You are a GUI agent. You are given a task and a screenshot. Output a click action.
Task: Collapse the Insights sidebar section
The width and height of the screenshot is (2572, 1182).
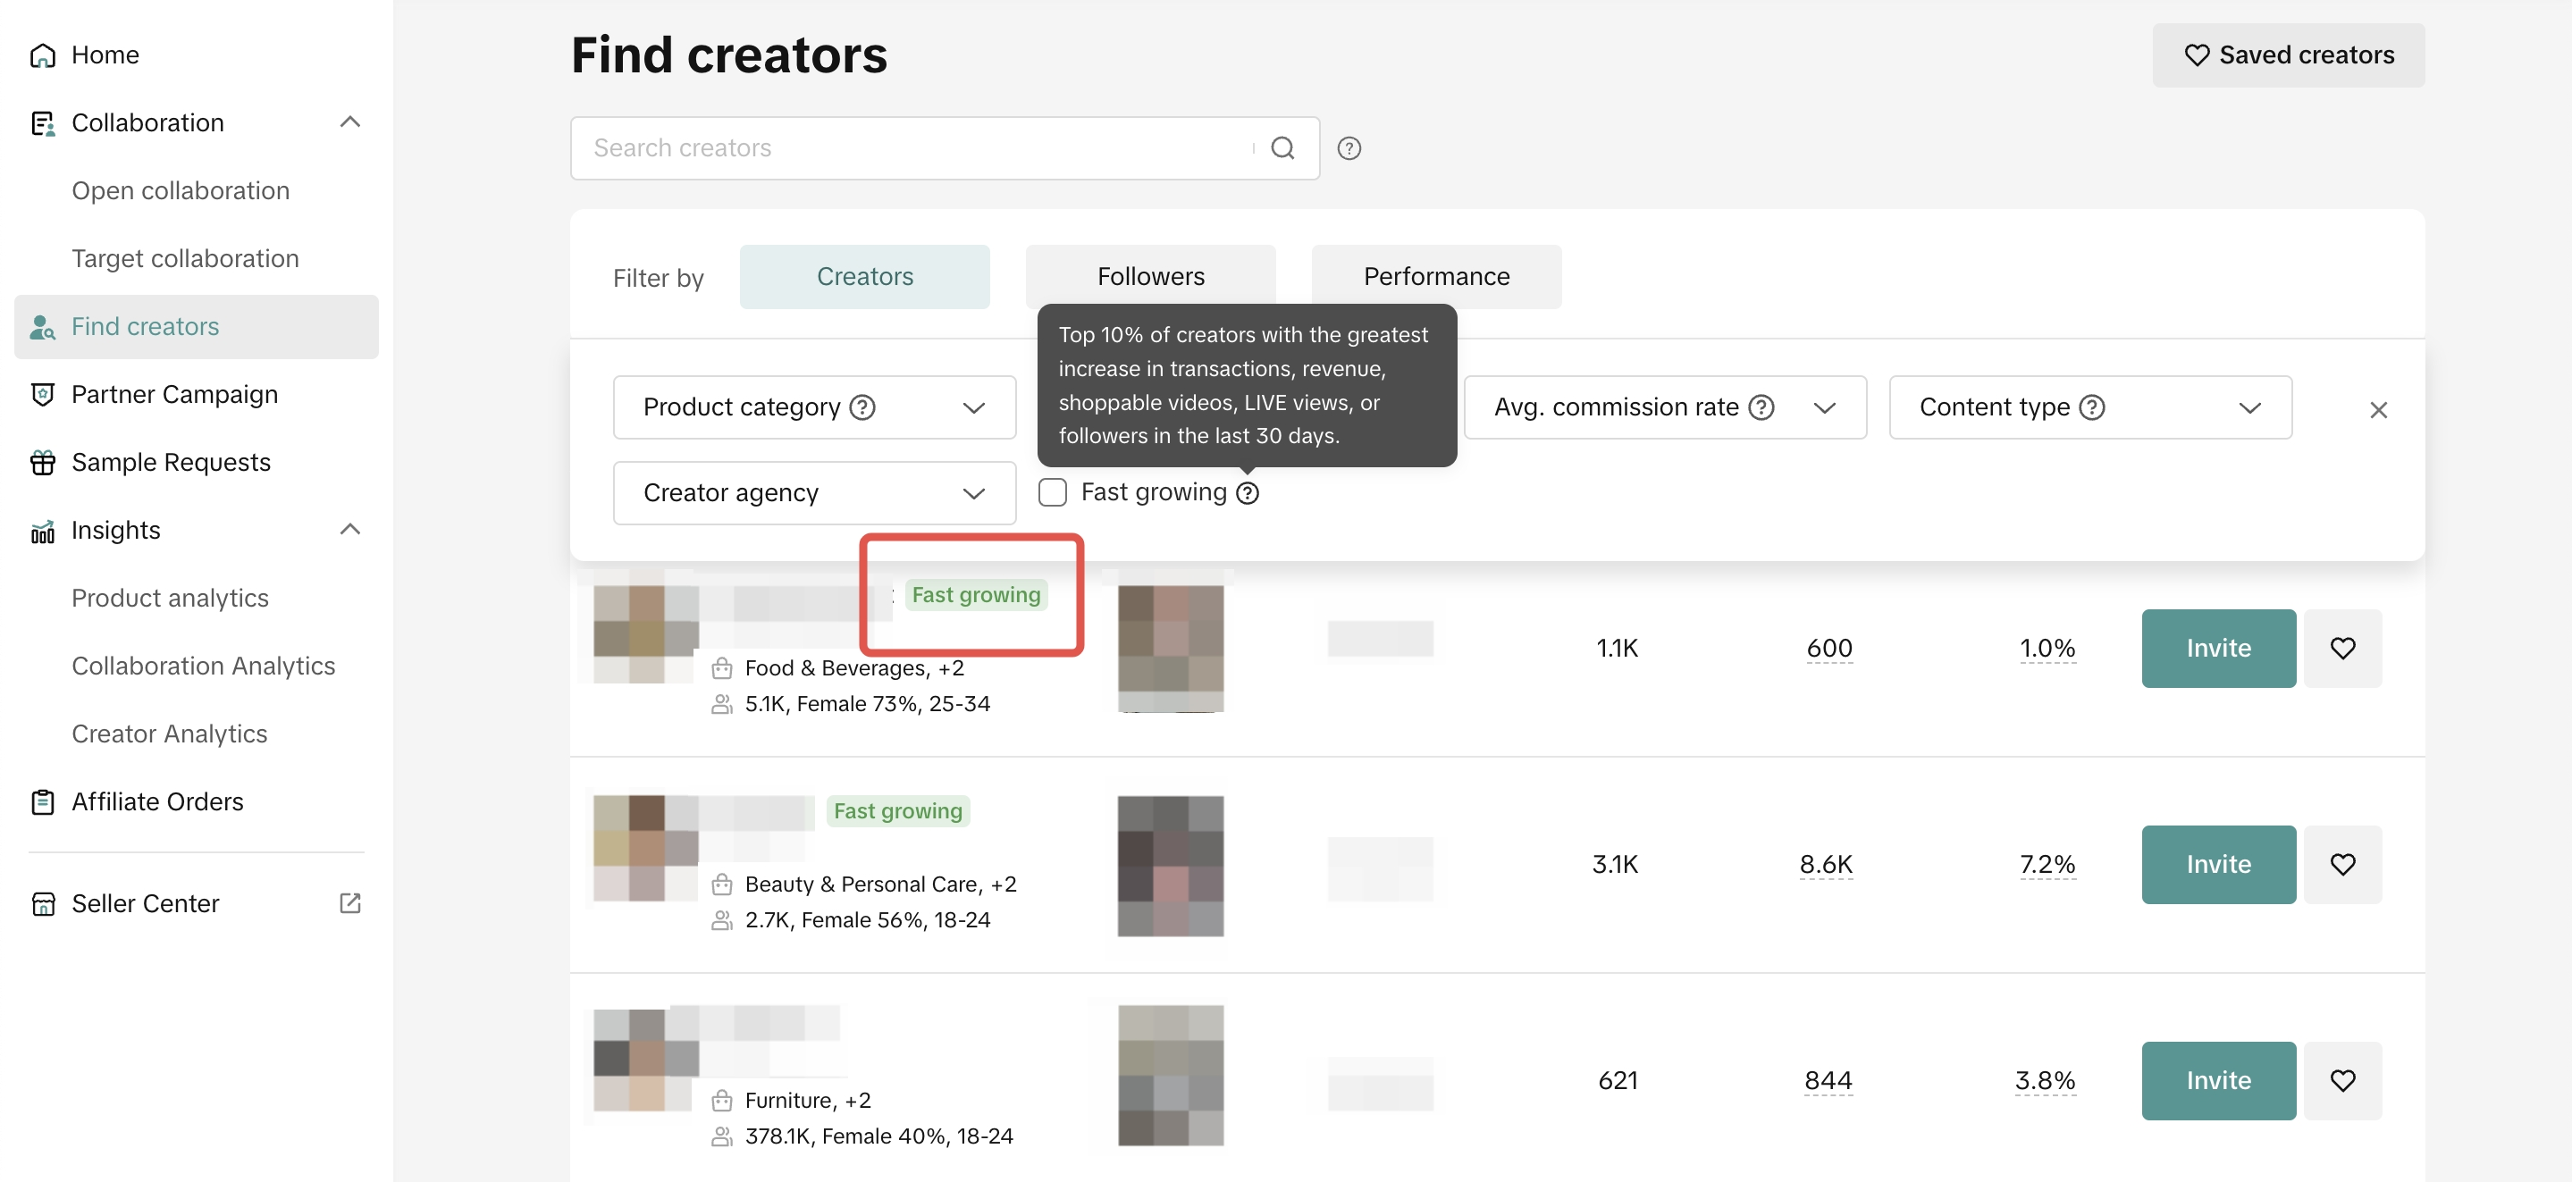click(x=349, y=530)
